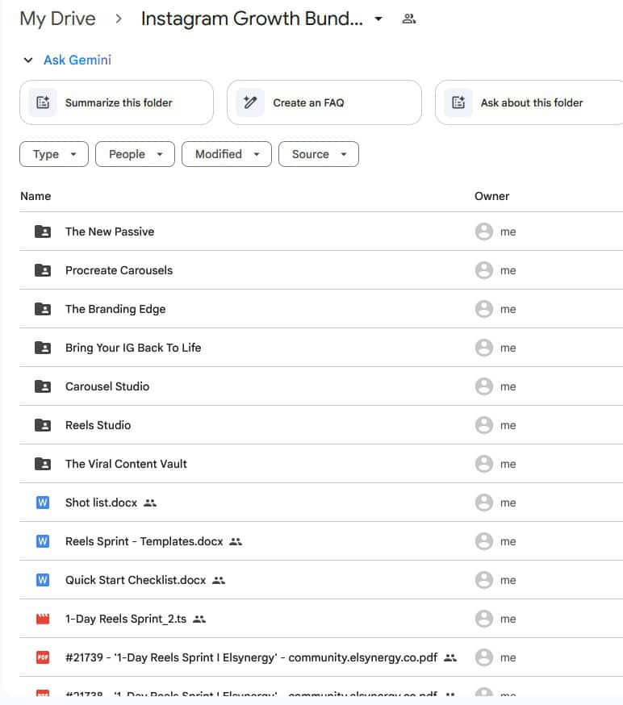Click the Summarize this folder sparkle icon
Image resolution: width=623 pixels, height=705 pixels.
(44, 102)
